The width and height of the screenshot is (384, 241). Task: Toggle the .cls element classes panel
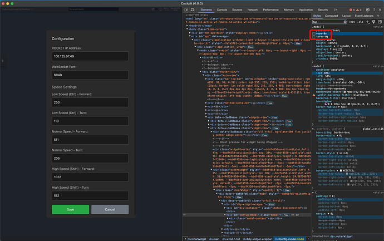[x=360, y=22]
